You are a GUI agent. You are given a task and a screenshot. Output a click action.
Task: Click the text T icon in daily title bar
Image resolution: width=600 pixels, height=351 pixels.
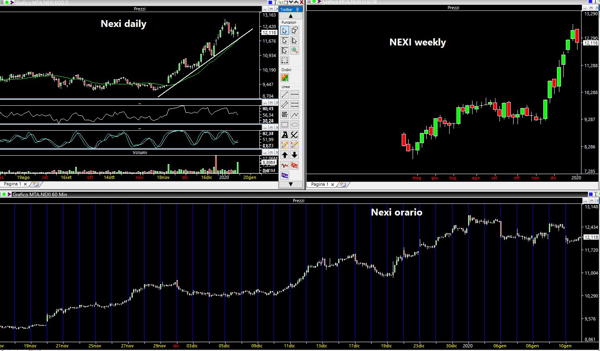(275, 2)
